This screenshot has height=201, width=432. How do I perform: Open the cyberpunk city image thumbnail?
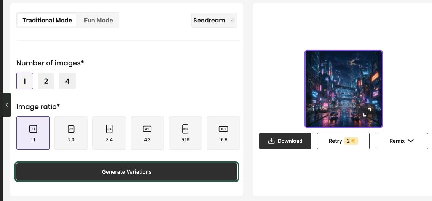[344, 89]
